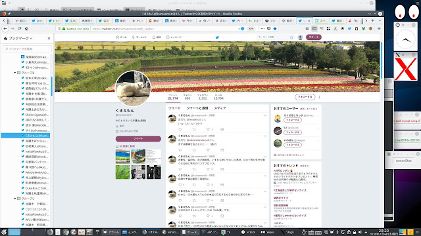Screen dimensions: 421x236
Task: Click the Firefox back arrow button
Action: [5, 29]
